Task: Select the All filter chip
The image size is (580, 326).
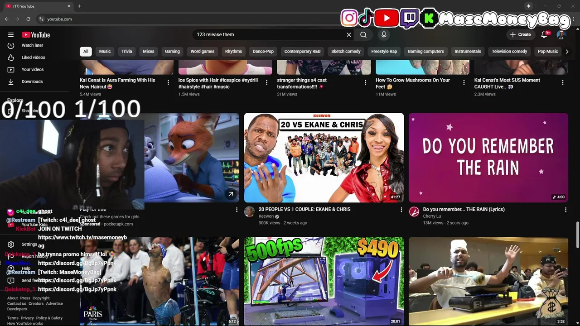Action: pyautogui.click(x=86, y=52)
